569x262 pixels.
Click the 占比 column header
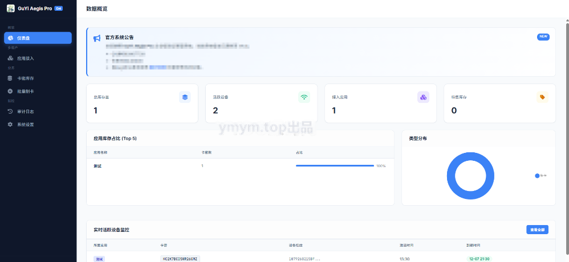pos(299,153)
